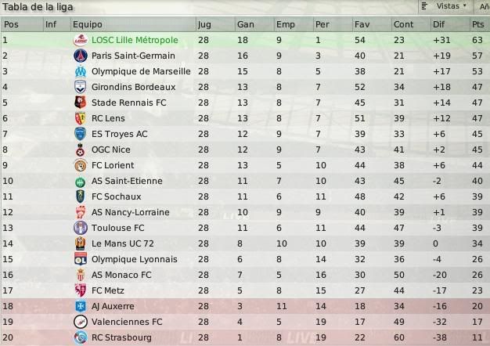Click the RC Lens club crest

(x=81, y=118)
